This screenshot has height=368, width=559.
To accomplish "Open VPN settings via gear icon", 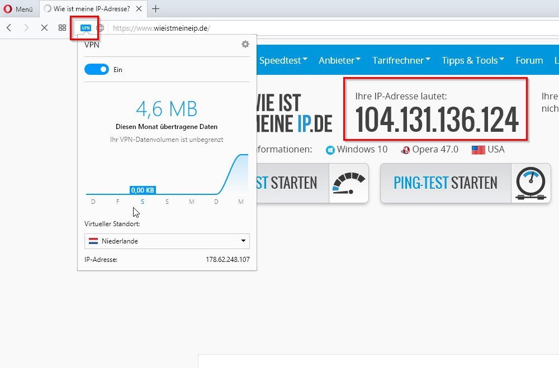I will pyautogui.click(x=245, y=44).
